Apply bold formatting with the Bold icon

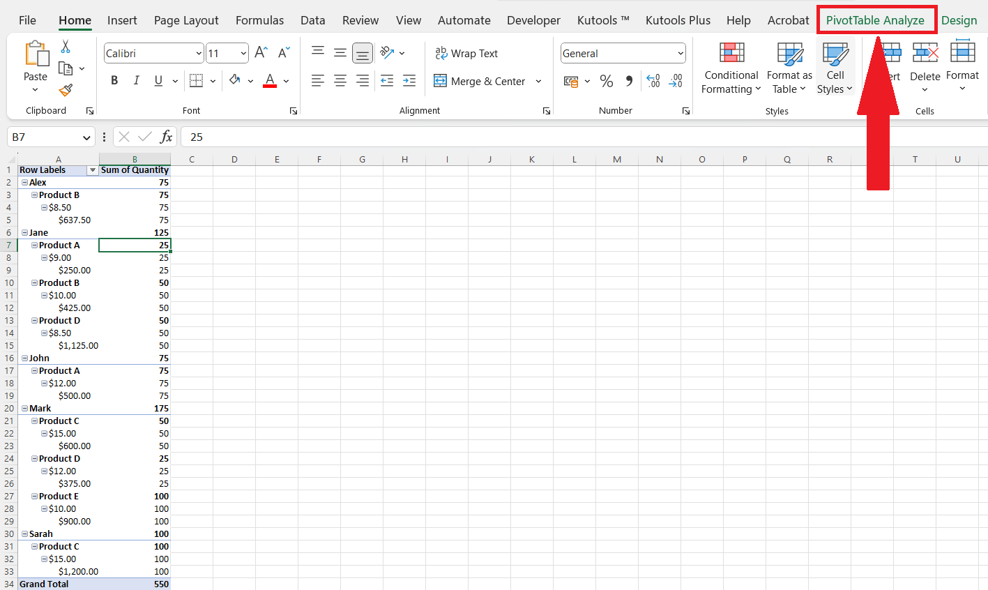pos(114,80)
